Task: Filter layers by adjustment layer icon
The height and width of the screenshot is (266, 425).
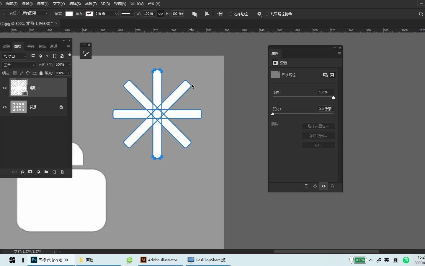Action: [x=40, y=56]
